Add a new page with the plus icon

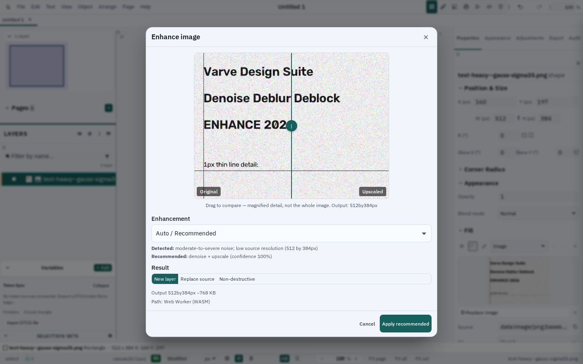tap(109, 108)
